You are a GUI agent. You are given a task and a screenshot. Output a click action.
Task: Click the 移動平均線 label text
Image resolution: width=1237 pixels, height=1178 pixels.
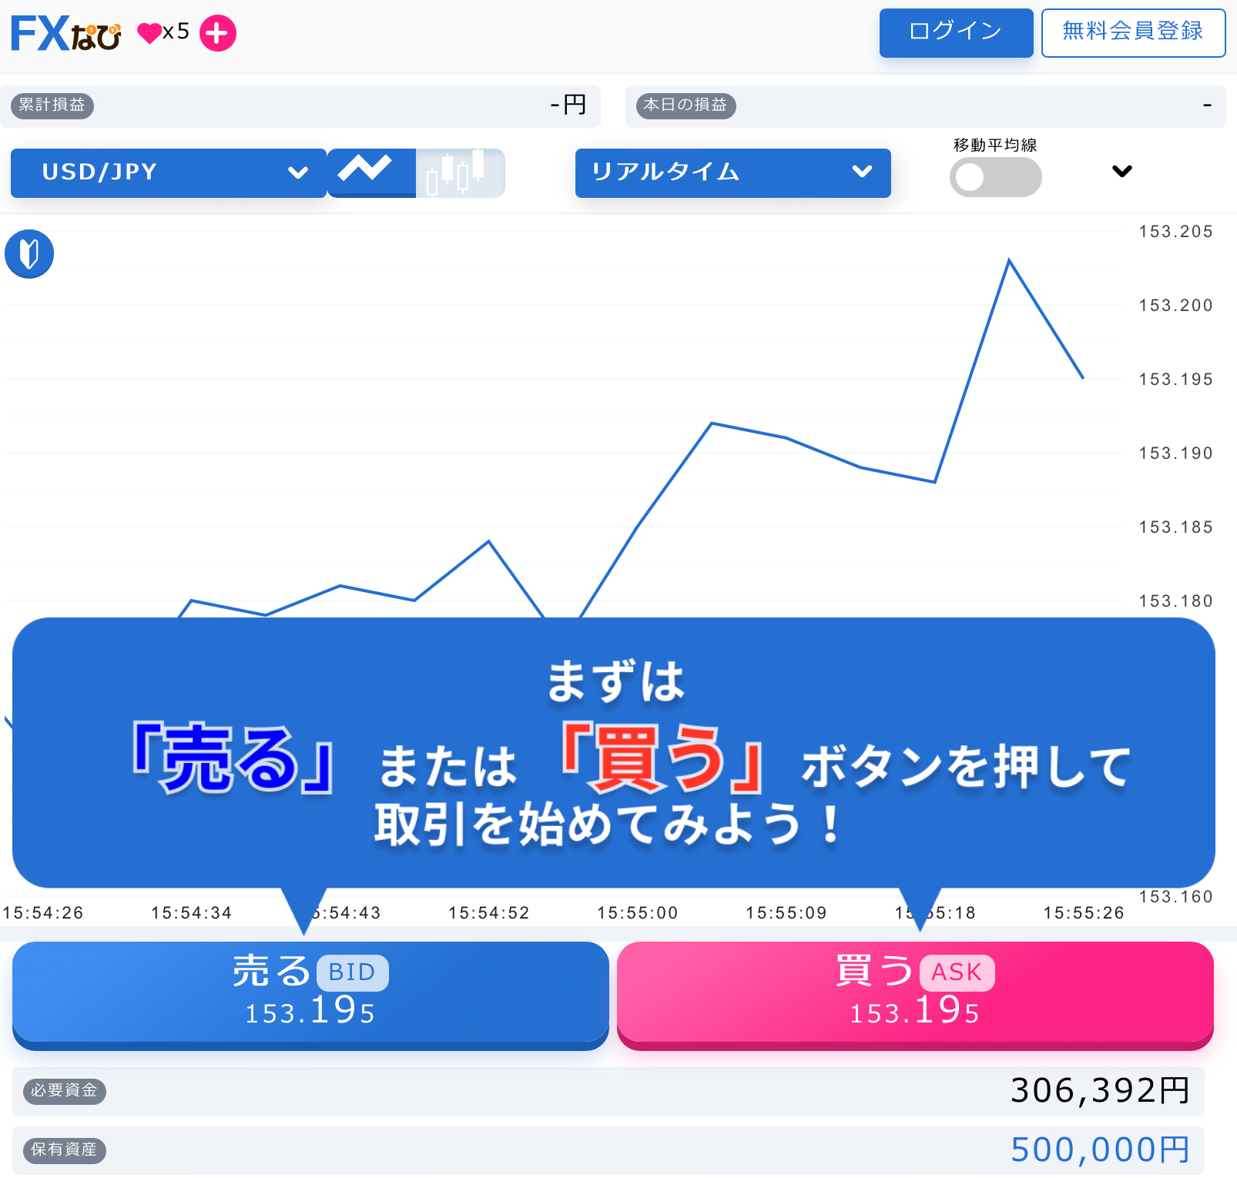point(995,145)
